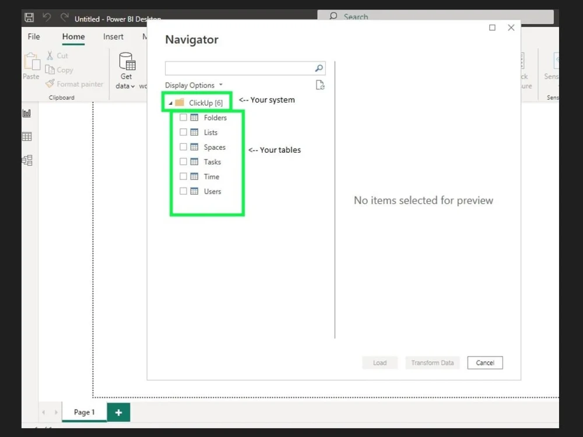Switch to the Insert ribbon tab
This screenshot has width=583, height=437.
coord(113,36)
